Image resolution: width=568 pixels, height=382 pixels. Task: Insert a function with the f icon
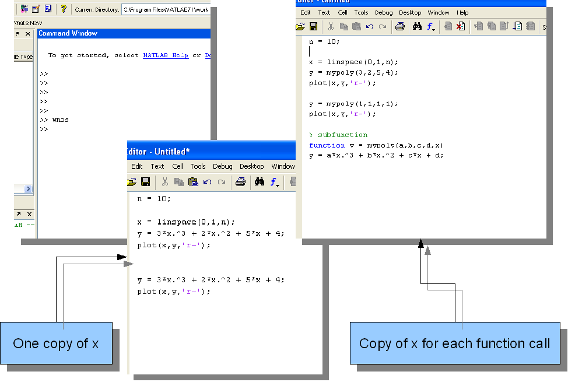273,182
